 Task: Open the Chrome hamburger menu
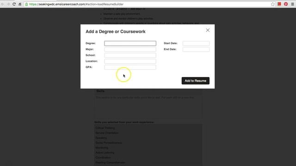292,4
